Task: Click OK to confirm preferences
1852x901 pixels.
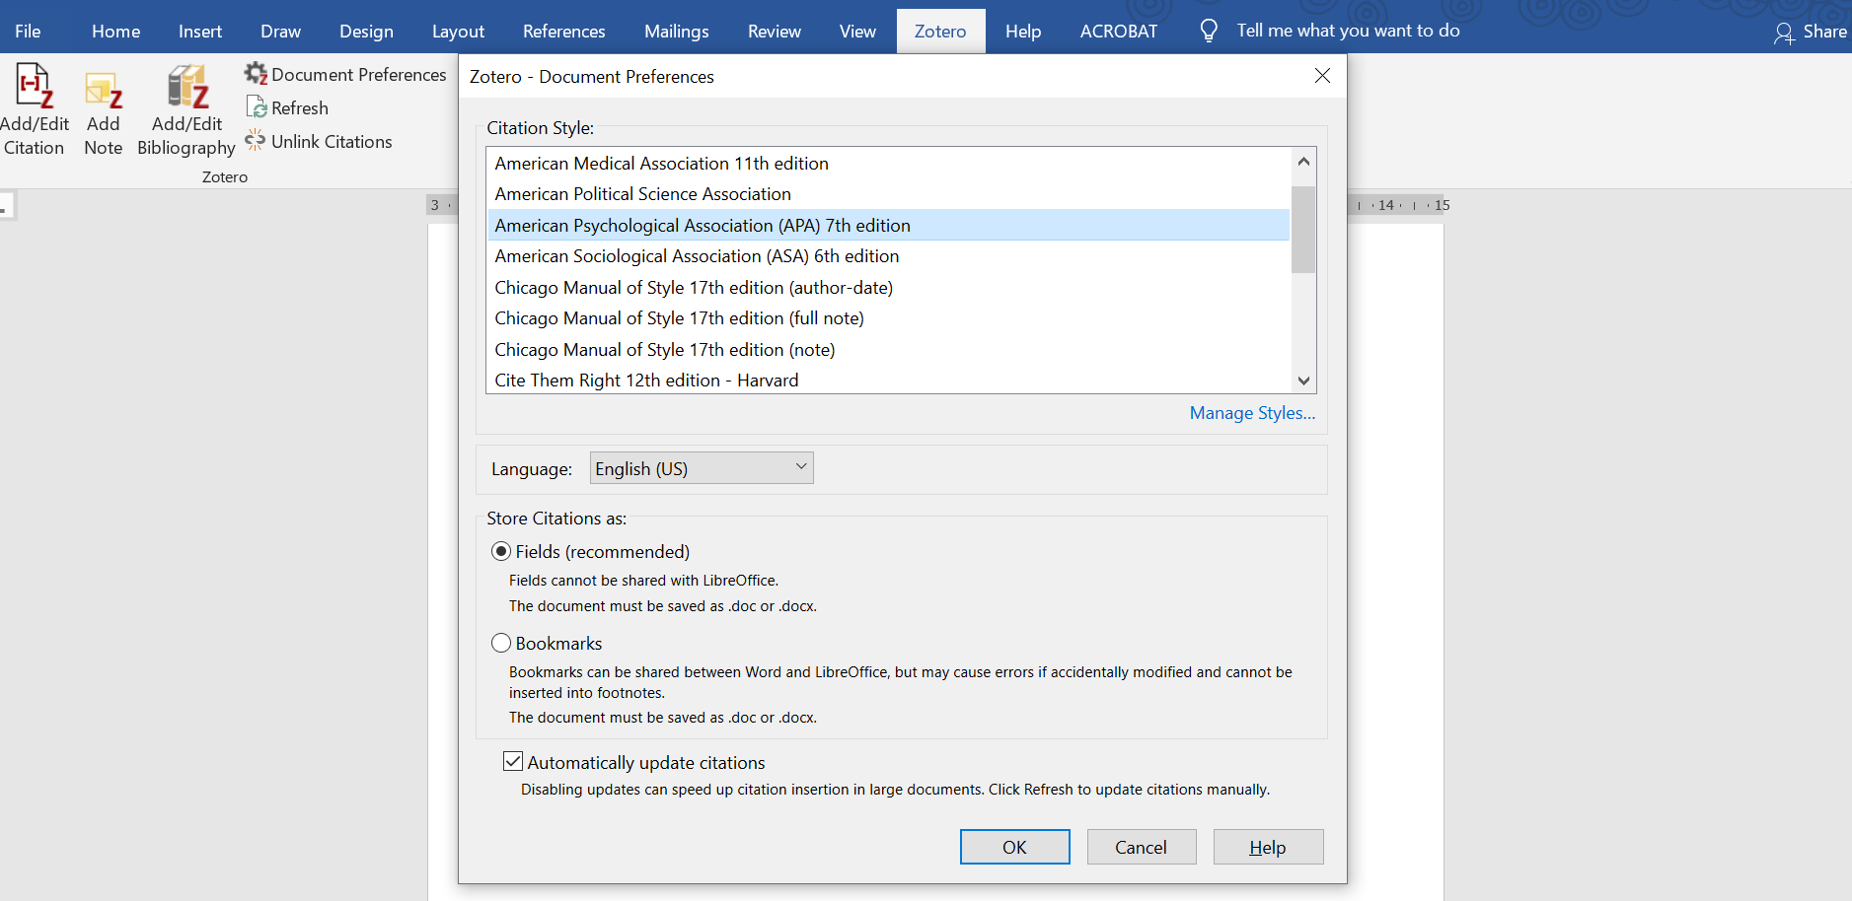Action: (x=1014, y=847)
